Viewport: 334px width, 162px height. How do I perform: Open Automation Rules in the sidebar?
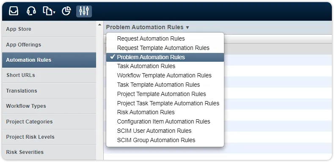[49, 60]
